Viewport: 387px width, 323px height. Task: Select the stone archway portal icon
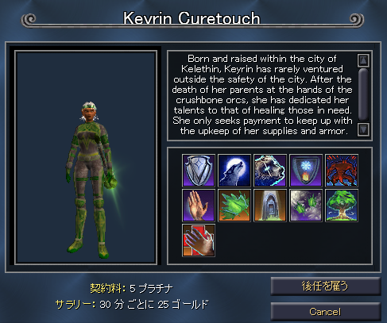(270, 206)
